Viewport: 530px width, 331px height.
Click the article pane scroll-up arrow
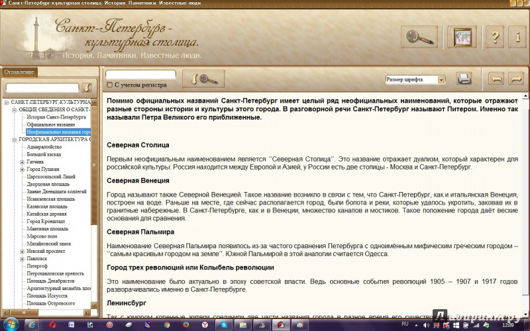click(x=525, y=97)
